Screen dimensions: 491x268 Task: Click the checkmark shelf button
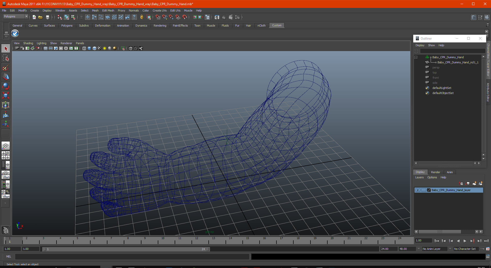tap(15, 33)
